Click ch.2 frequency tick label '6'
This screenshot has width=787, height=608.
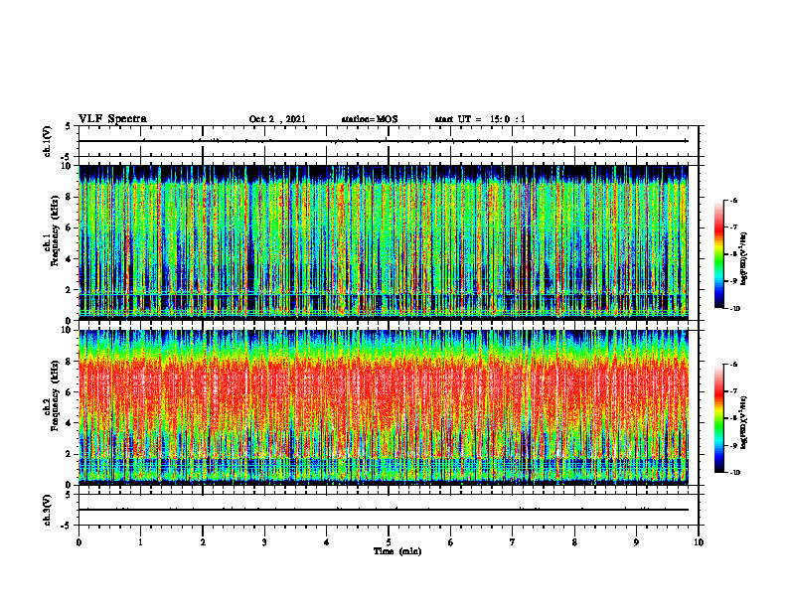pyautogui.click(x=70, y=392)
